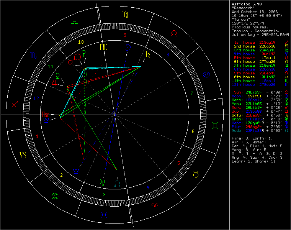This screenshot has height=230, width=291.
Task: Click the 'Jupi: 21Sco56' position row
Action: tap(260, 112)
